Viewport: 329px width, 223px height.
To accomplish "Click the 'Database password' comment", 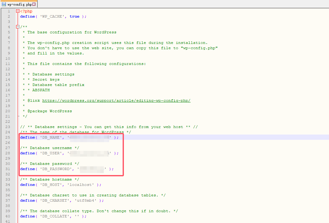I will pyautogui.click(x=50, y=164).
